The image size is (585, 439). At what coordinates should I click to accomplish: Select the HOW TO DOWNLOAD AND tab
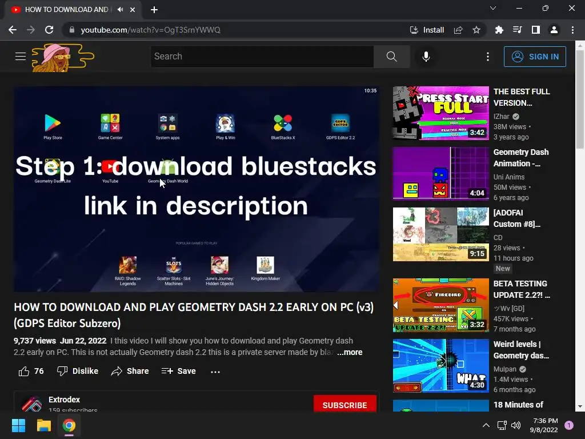point(74,10)
